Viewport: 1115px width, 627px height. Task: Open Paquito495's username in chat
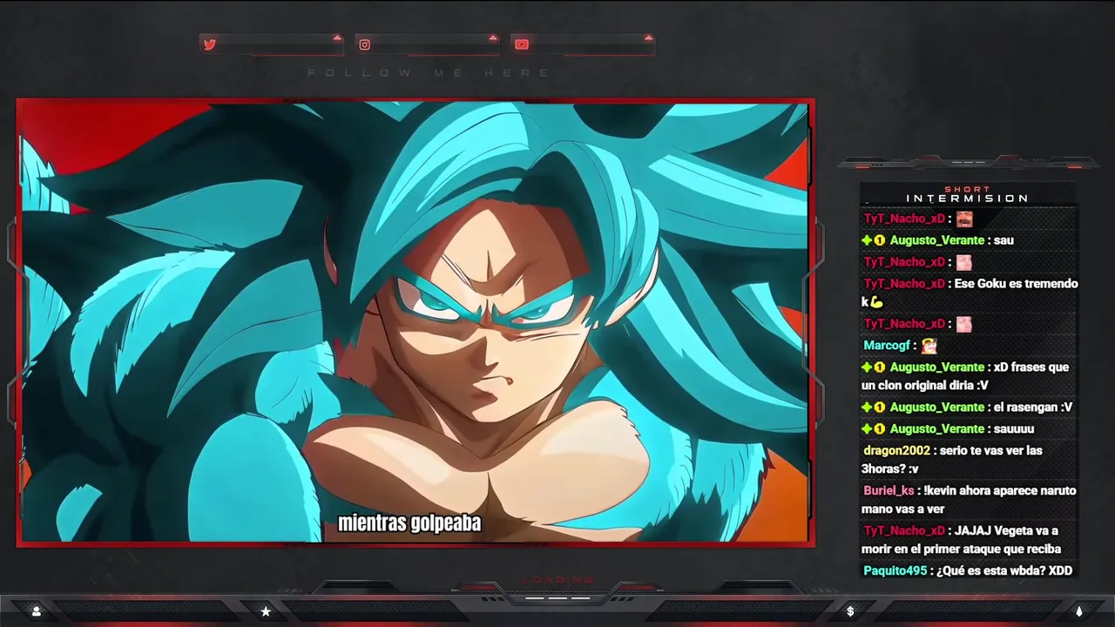pyautogui.click(x=895, y=571)
